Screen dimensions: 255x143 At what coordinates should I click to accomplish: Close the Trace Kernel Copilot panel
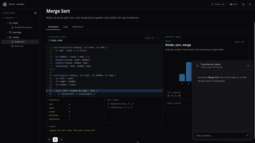pos(248,66)
